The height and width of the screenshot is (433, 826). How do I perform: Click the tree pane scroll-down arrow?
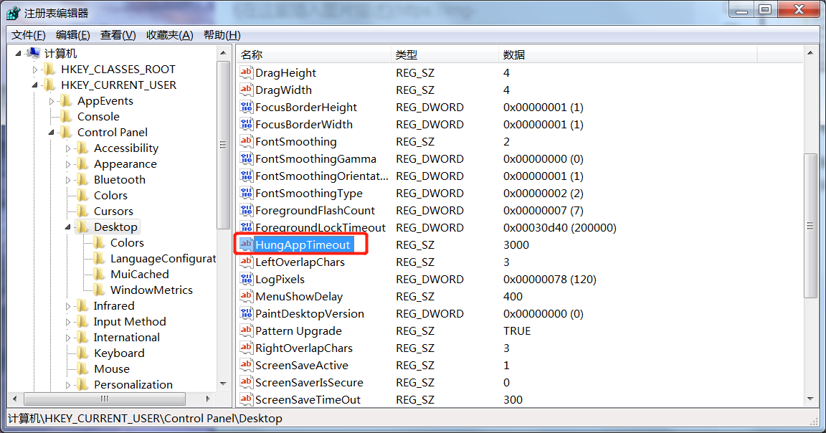pyautogui.click(x=224, y=384)
